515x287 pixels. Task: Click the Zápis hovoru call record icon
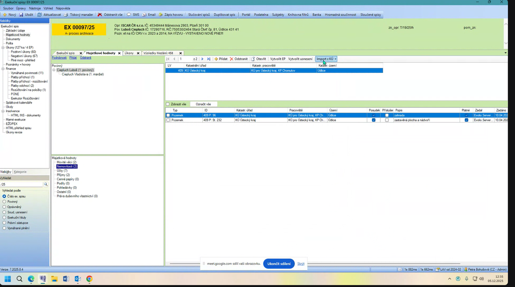click(x=160, y=15)
